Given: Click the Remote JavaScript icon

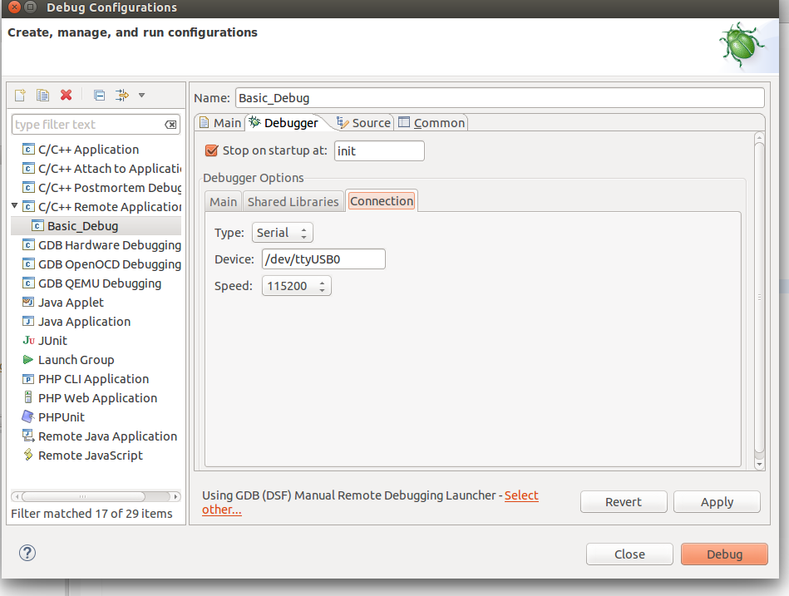Looking at the screenshot, I should [x=28, y=455].
